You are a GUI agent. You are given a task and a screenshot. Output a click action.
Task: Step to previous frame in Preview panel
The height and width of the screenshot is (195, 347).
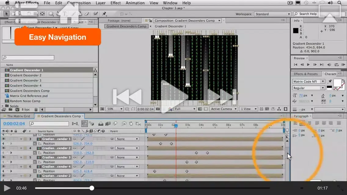pyautogui.click(x=302, y=65)
